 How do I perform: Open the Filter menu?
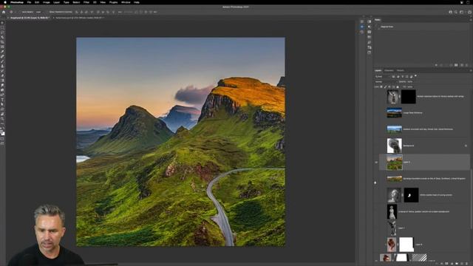pyautogui.click(x=86, y=2)
